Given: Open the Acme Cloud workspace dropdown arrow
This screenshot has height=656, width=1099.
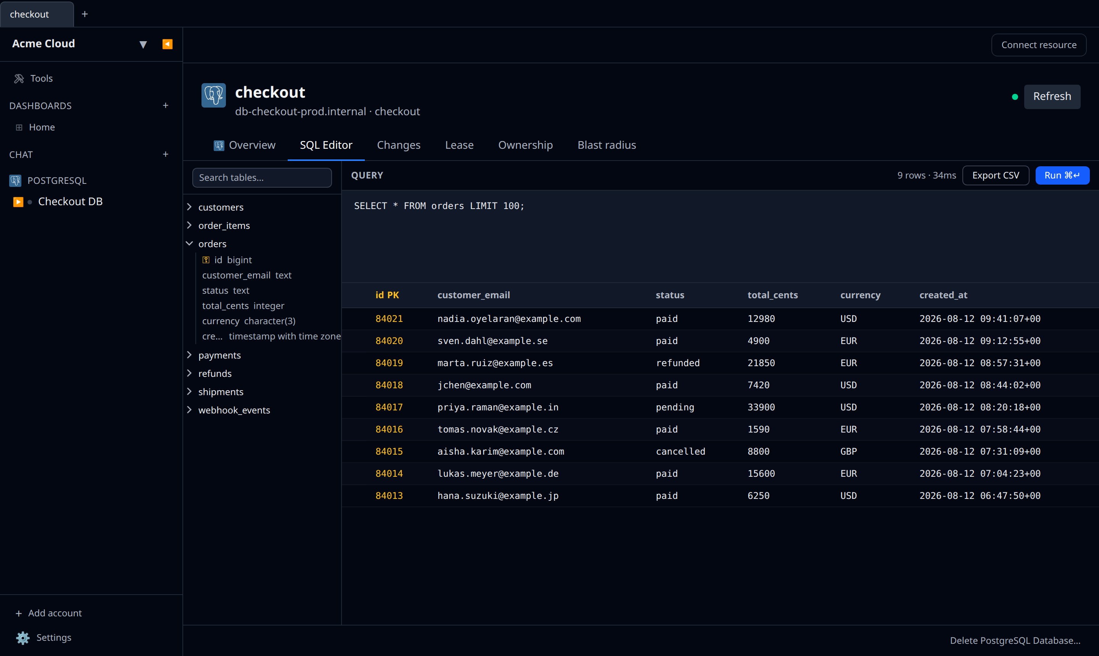Looking at the screenshot, I should pyautogui.click(x=143, y=44).
